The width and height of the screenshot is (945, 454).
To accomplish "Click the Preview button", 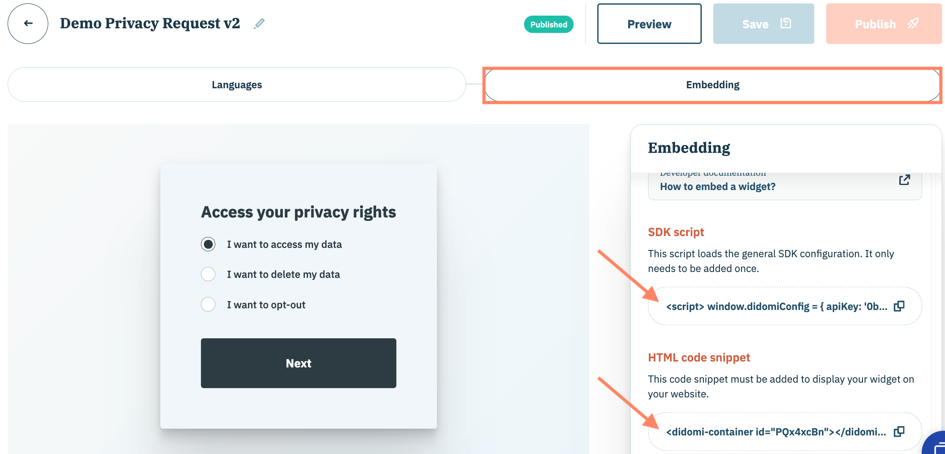I will pyautogui.click(x=649, y=24).
